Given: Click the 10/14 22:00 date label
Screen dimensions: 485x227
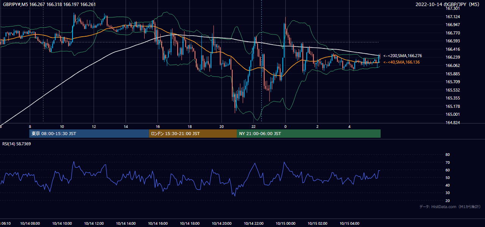Looking at the screenshot, I should [254, 224].
